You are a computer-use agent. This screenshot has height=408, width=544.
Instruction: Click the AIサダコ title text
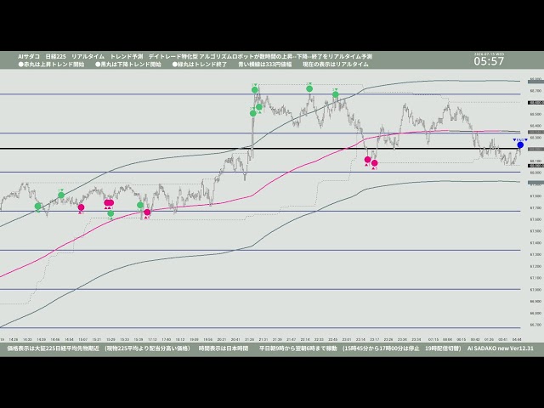[29, 57]
